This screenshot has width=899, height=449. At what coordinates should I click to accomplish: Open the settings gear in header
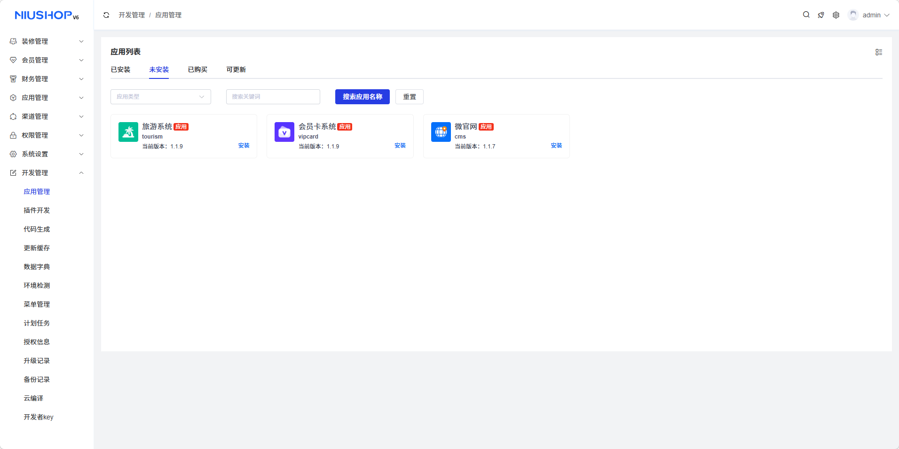click(836, 15)
